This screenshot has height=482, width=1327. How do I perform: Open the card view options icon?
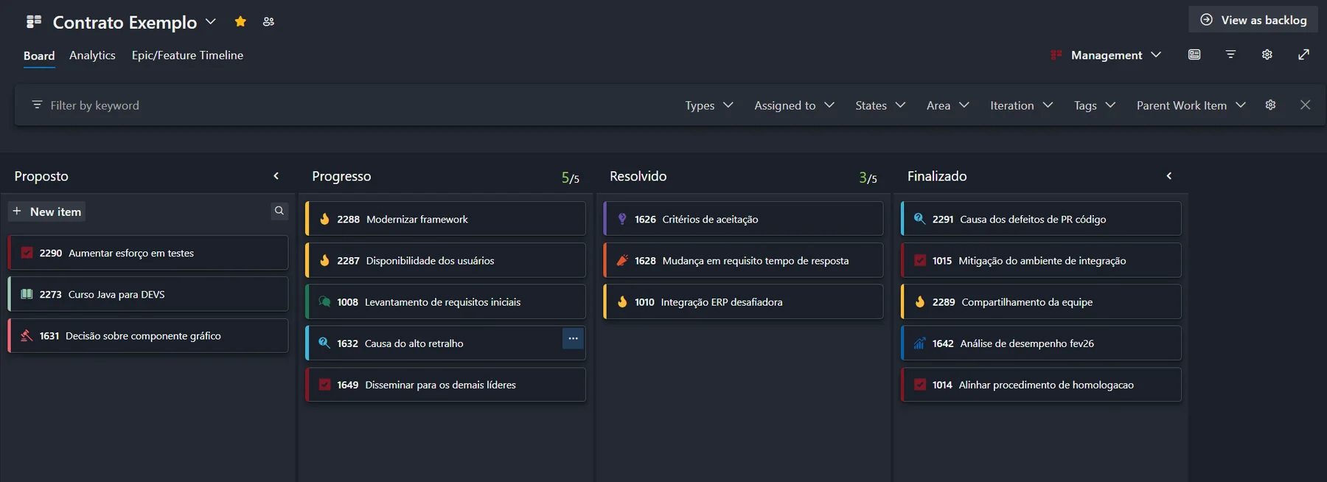[1194, 55]
